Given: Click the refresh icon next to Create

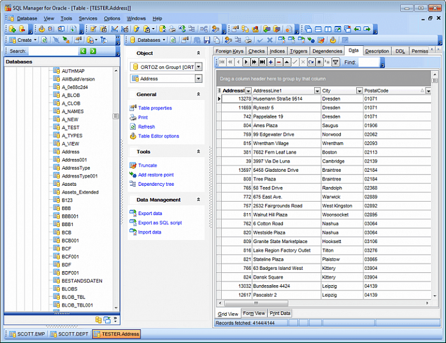Looking at the screenshot, I should click(x=45, y=40).
